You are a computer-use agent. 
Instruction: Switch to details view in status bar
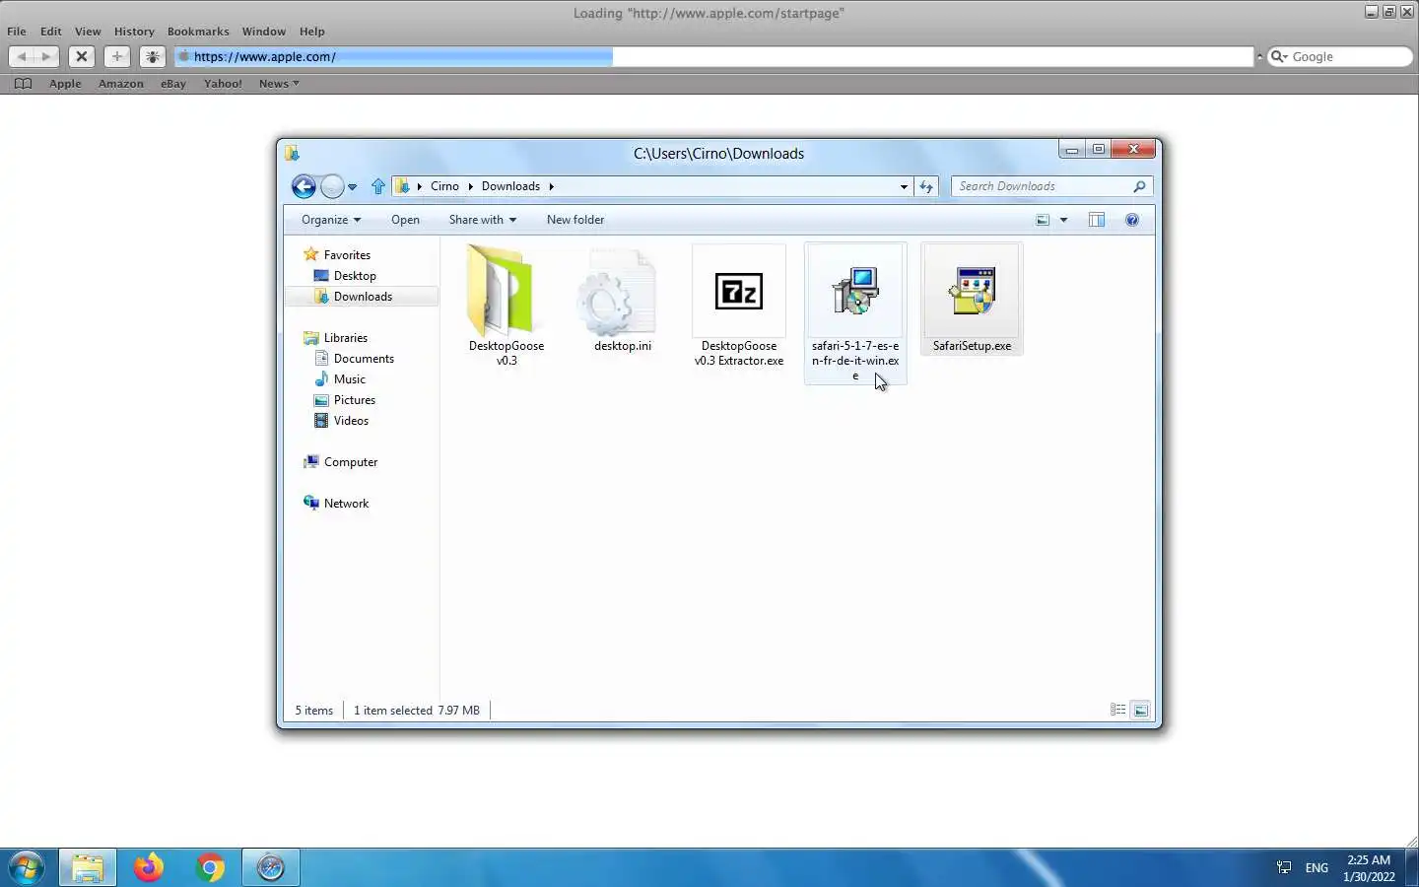click(1117, 710)
